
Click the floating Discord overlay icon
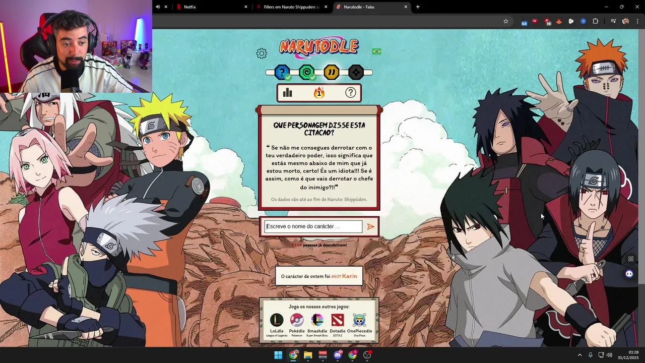tap(629, 274)
